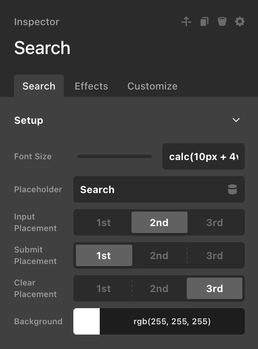Screen dimensions: 258x349
Task: Set Submit Placement to 2nd
Action: click(159, 256)
